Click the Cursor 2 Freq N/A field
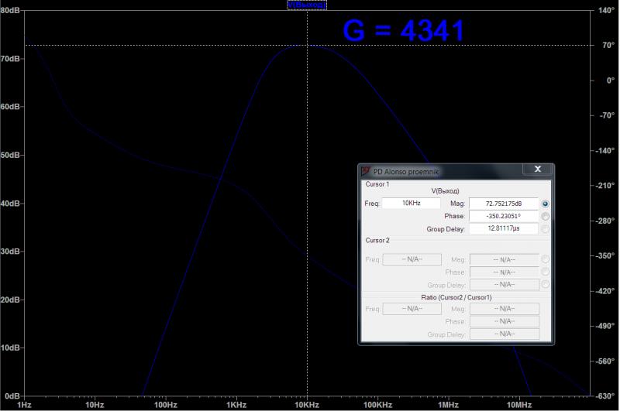The height and width of the screenshot is (411, 620). tap(412, 259)
